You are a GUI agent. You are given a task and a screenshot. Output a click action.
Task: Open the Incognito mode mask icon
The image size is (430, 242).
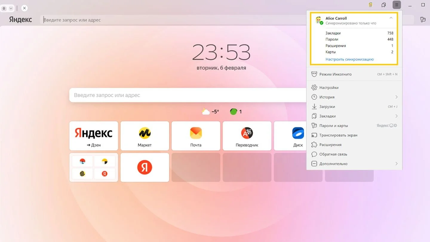click(x=314, y=74)
